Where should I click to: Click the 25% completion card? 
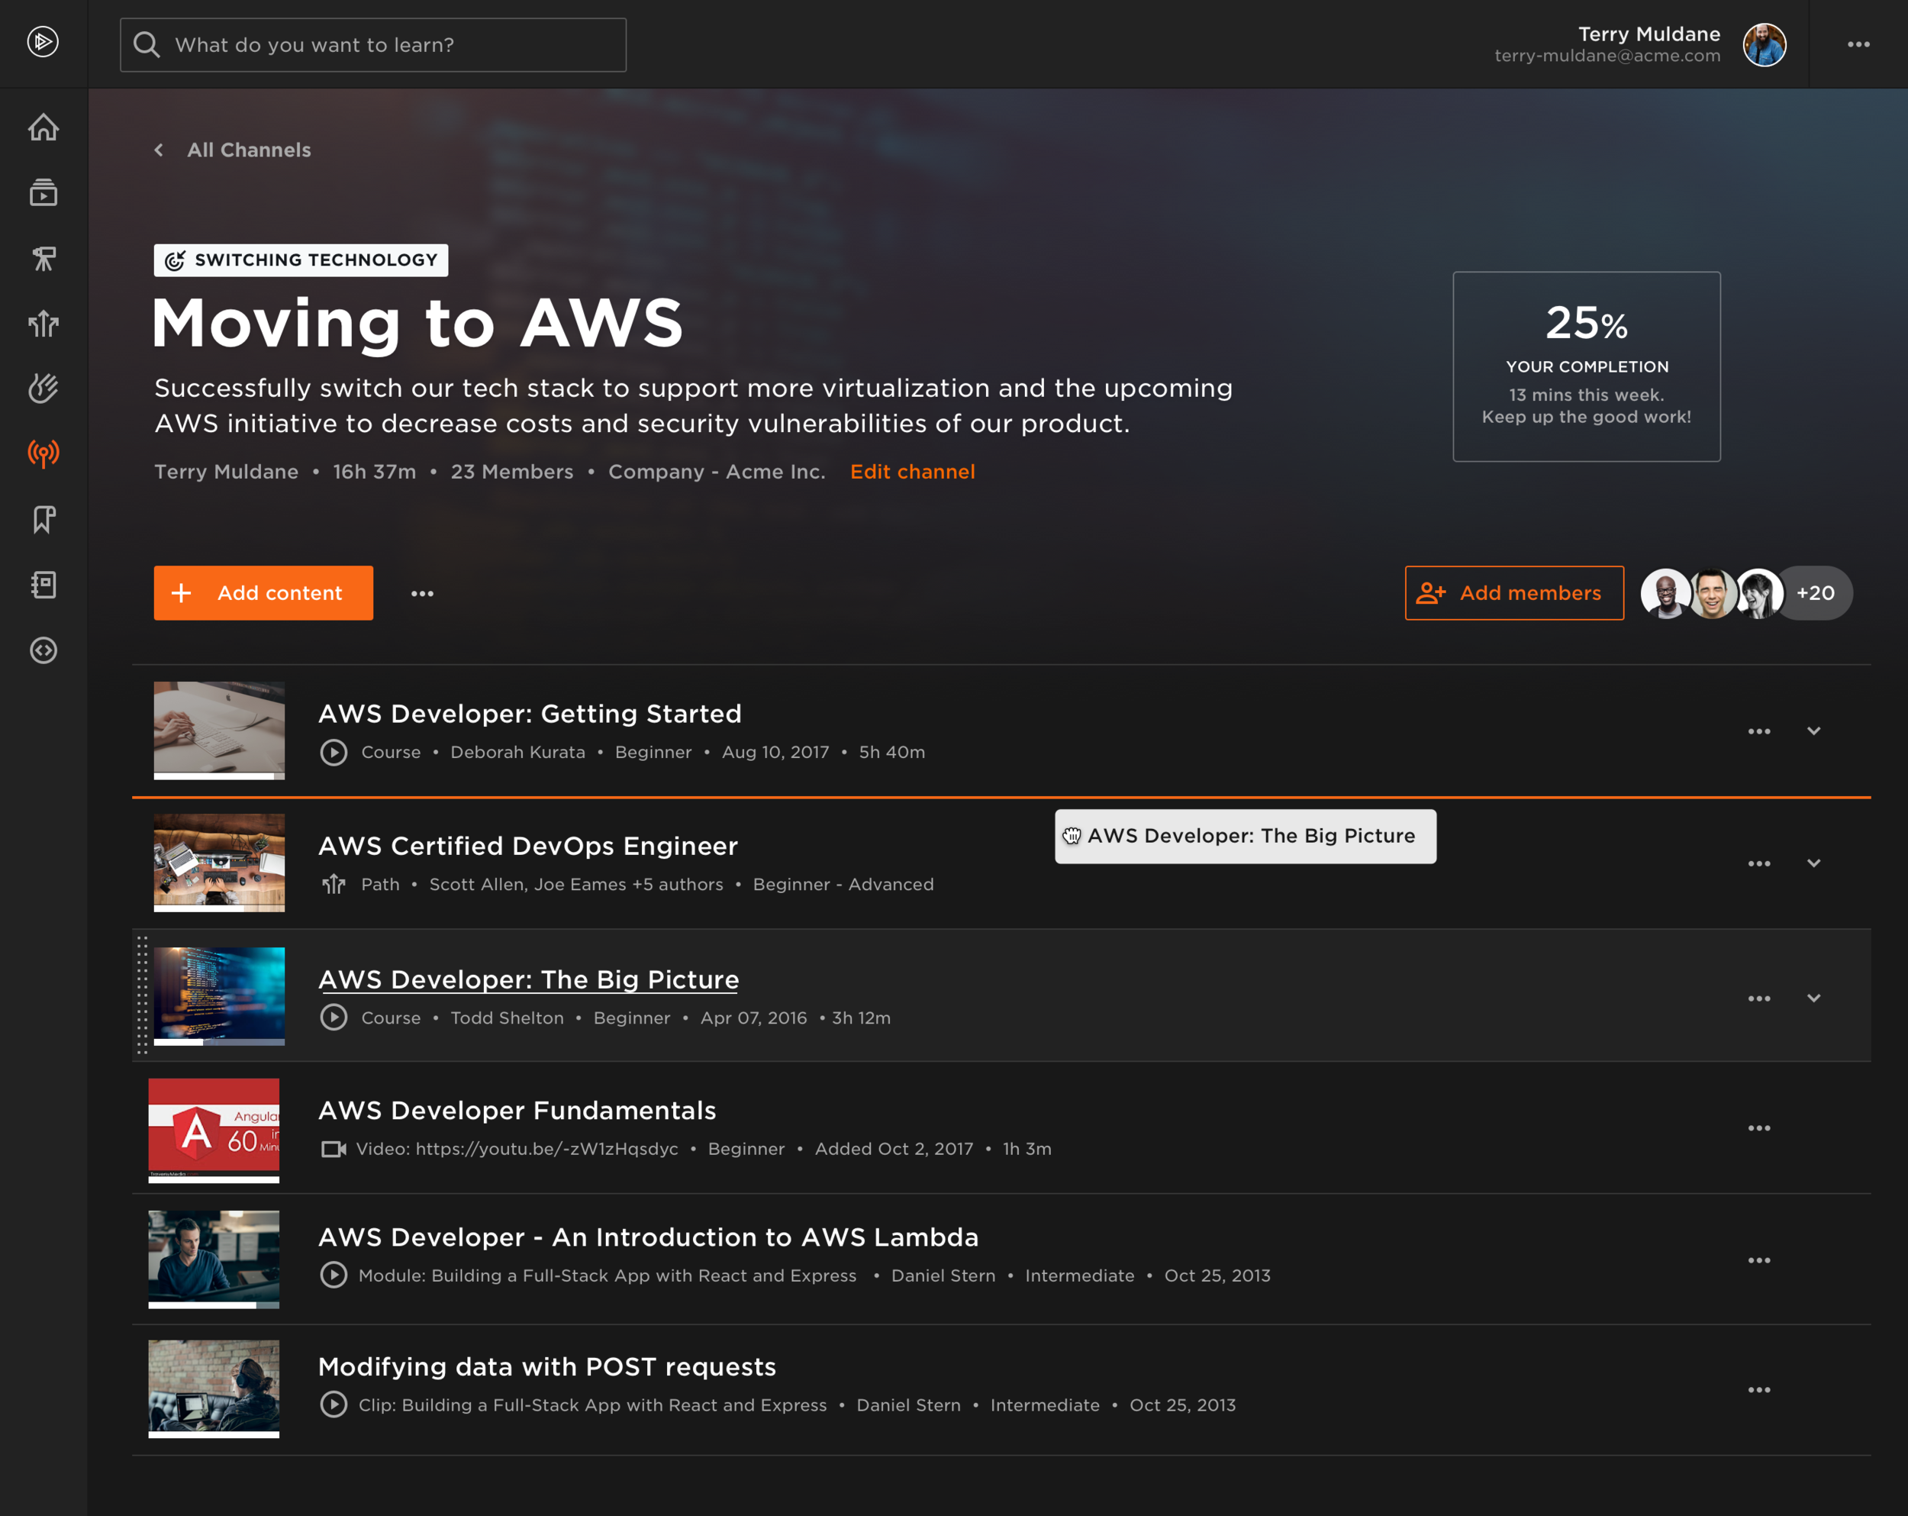tap(1587, 366)
